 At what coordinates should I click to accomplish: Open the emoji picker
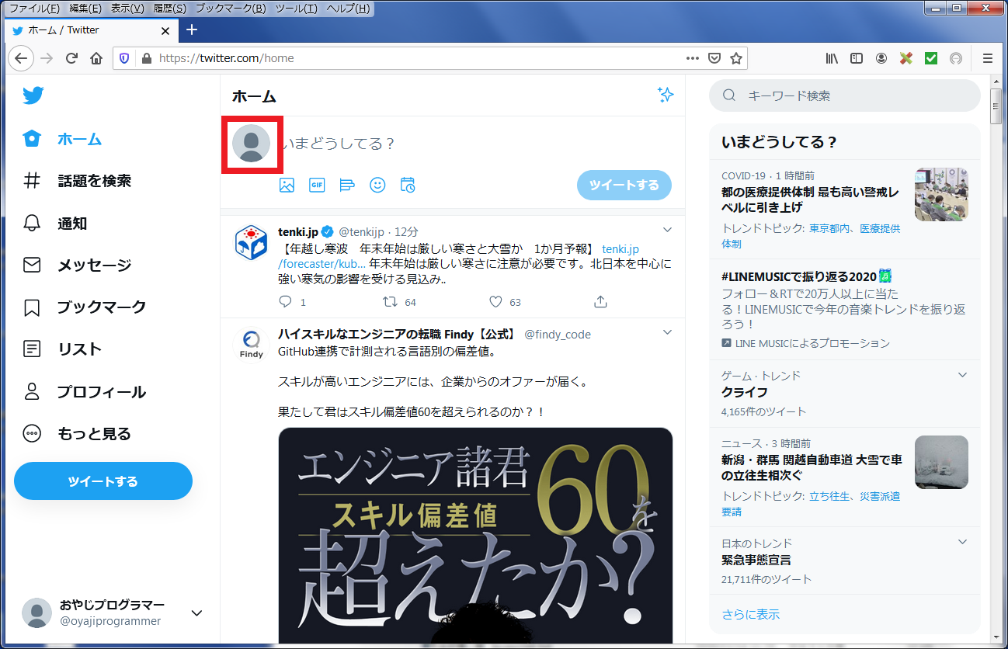point(377,185)
